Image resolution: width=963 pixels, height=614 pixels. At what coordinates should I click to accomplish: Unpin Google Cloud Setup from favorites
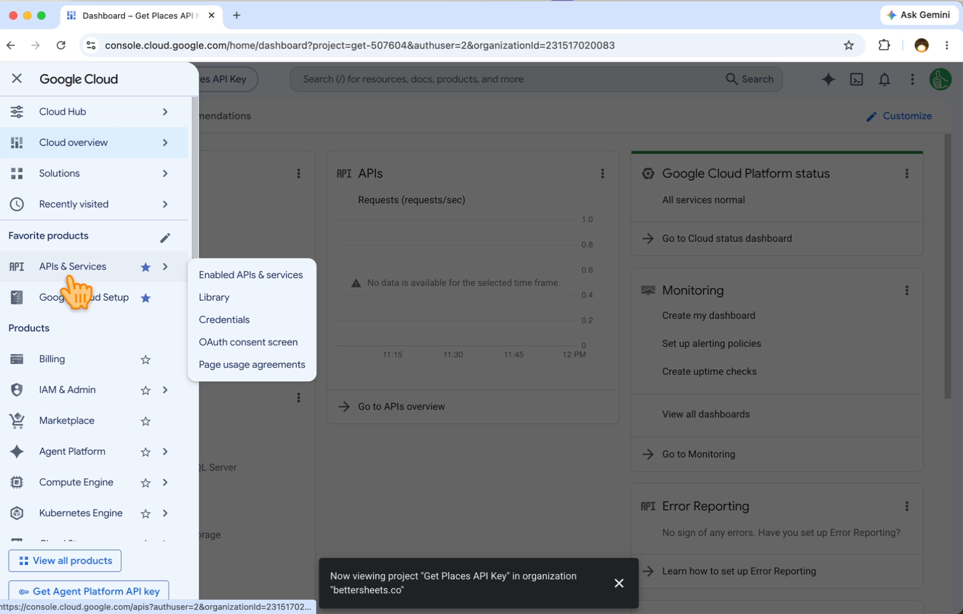[x=145, y=298]
